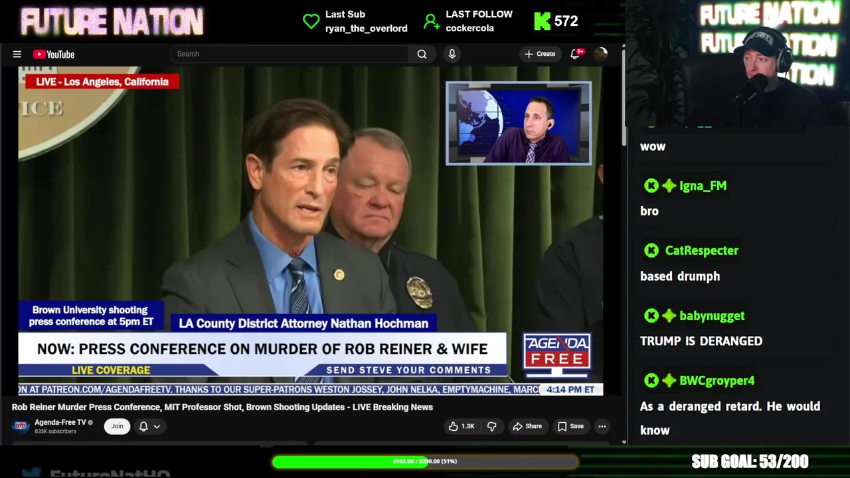Click the green donation progress bar

click(425, 461)
